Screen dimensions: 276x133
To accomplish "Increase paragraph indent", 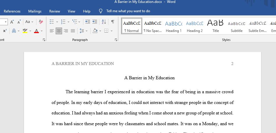I will pos(95,22).
